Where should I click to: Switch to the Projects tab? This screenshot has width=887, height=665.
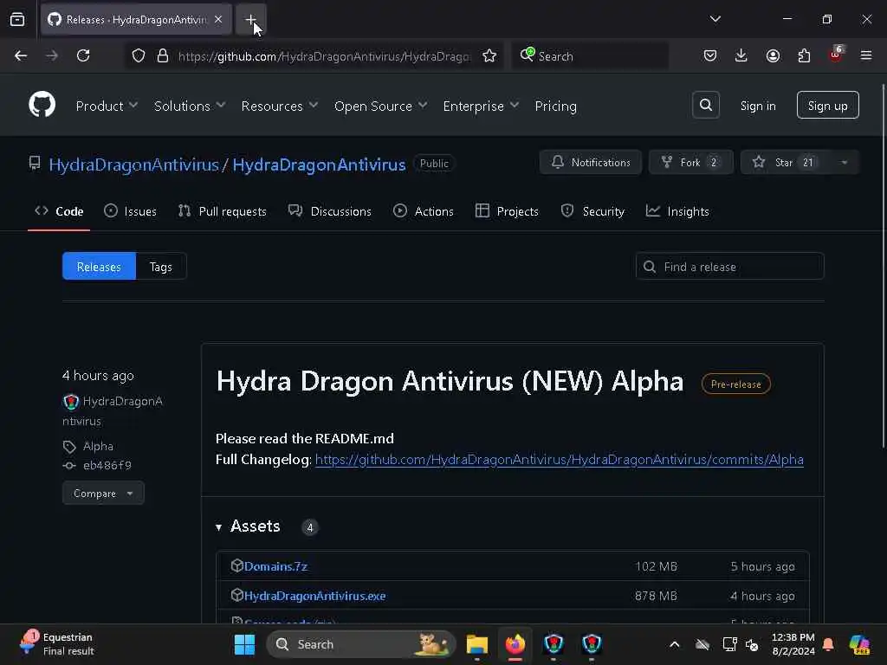[x=507, y=211]
